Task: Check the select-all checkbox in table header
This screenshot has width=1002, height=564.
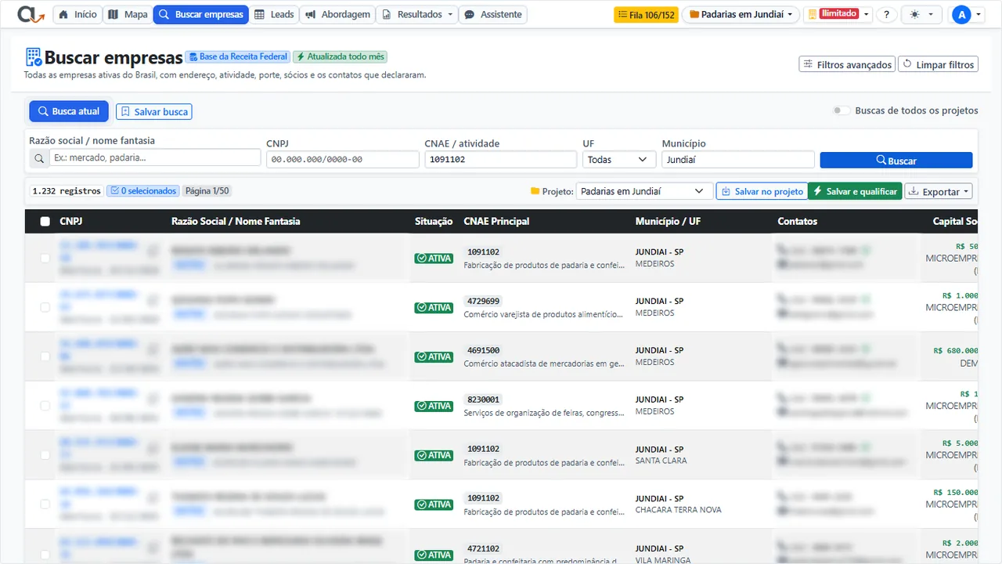Action: click(x=45, y=222)
